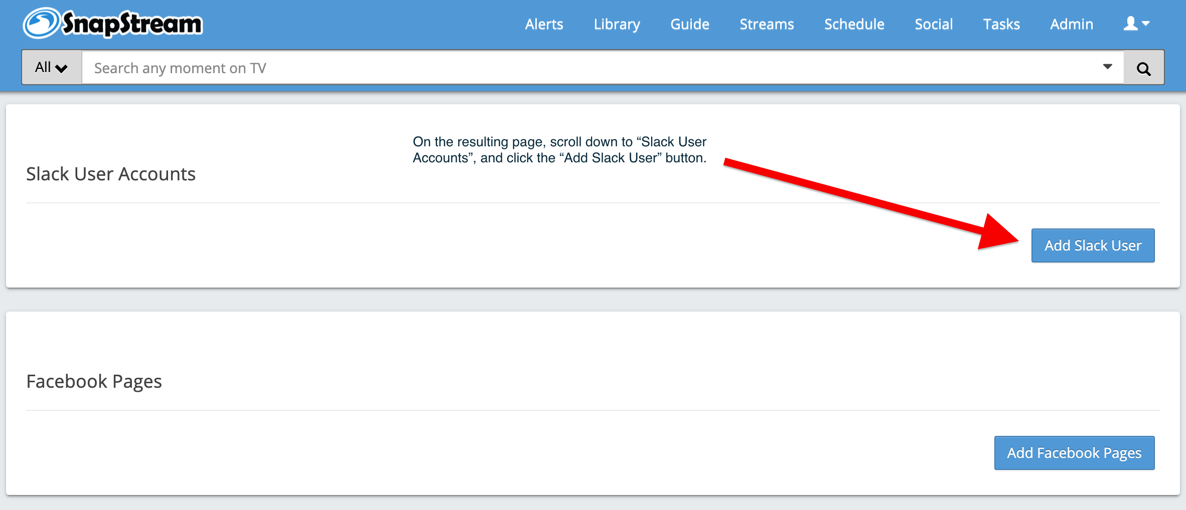This screenshot has width=1186, height=510.
Task: Open the Schedule page
Action: pos(854,24)
